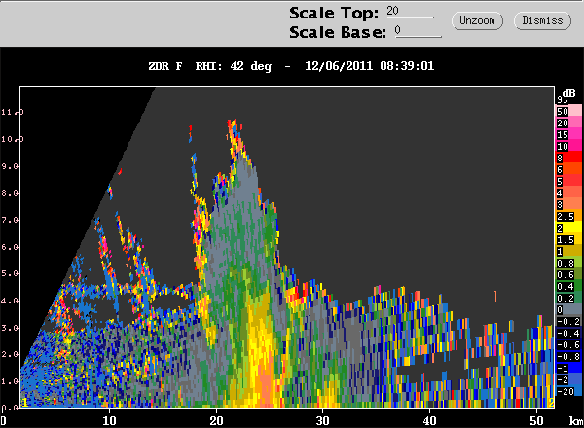Click the 40 km range axis label
This screenshot has width=584, height=428.
(x=430, y=420)
